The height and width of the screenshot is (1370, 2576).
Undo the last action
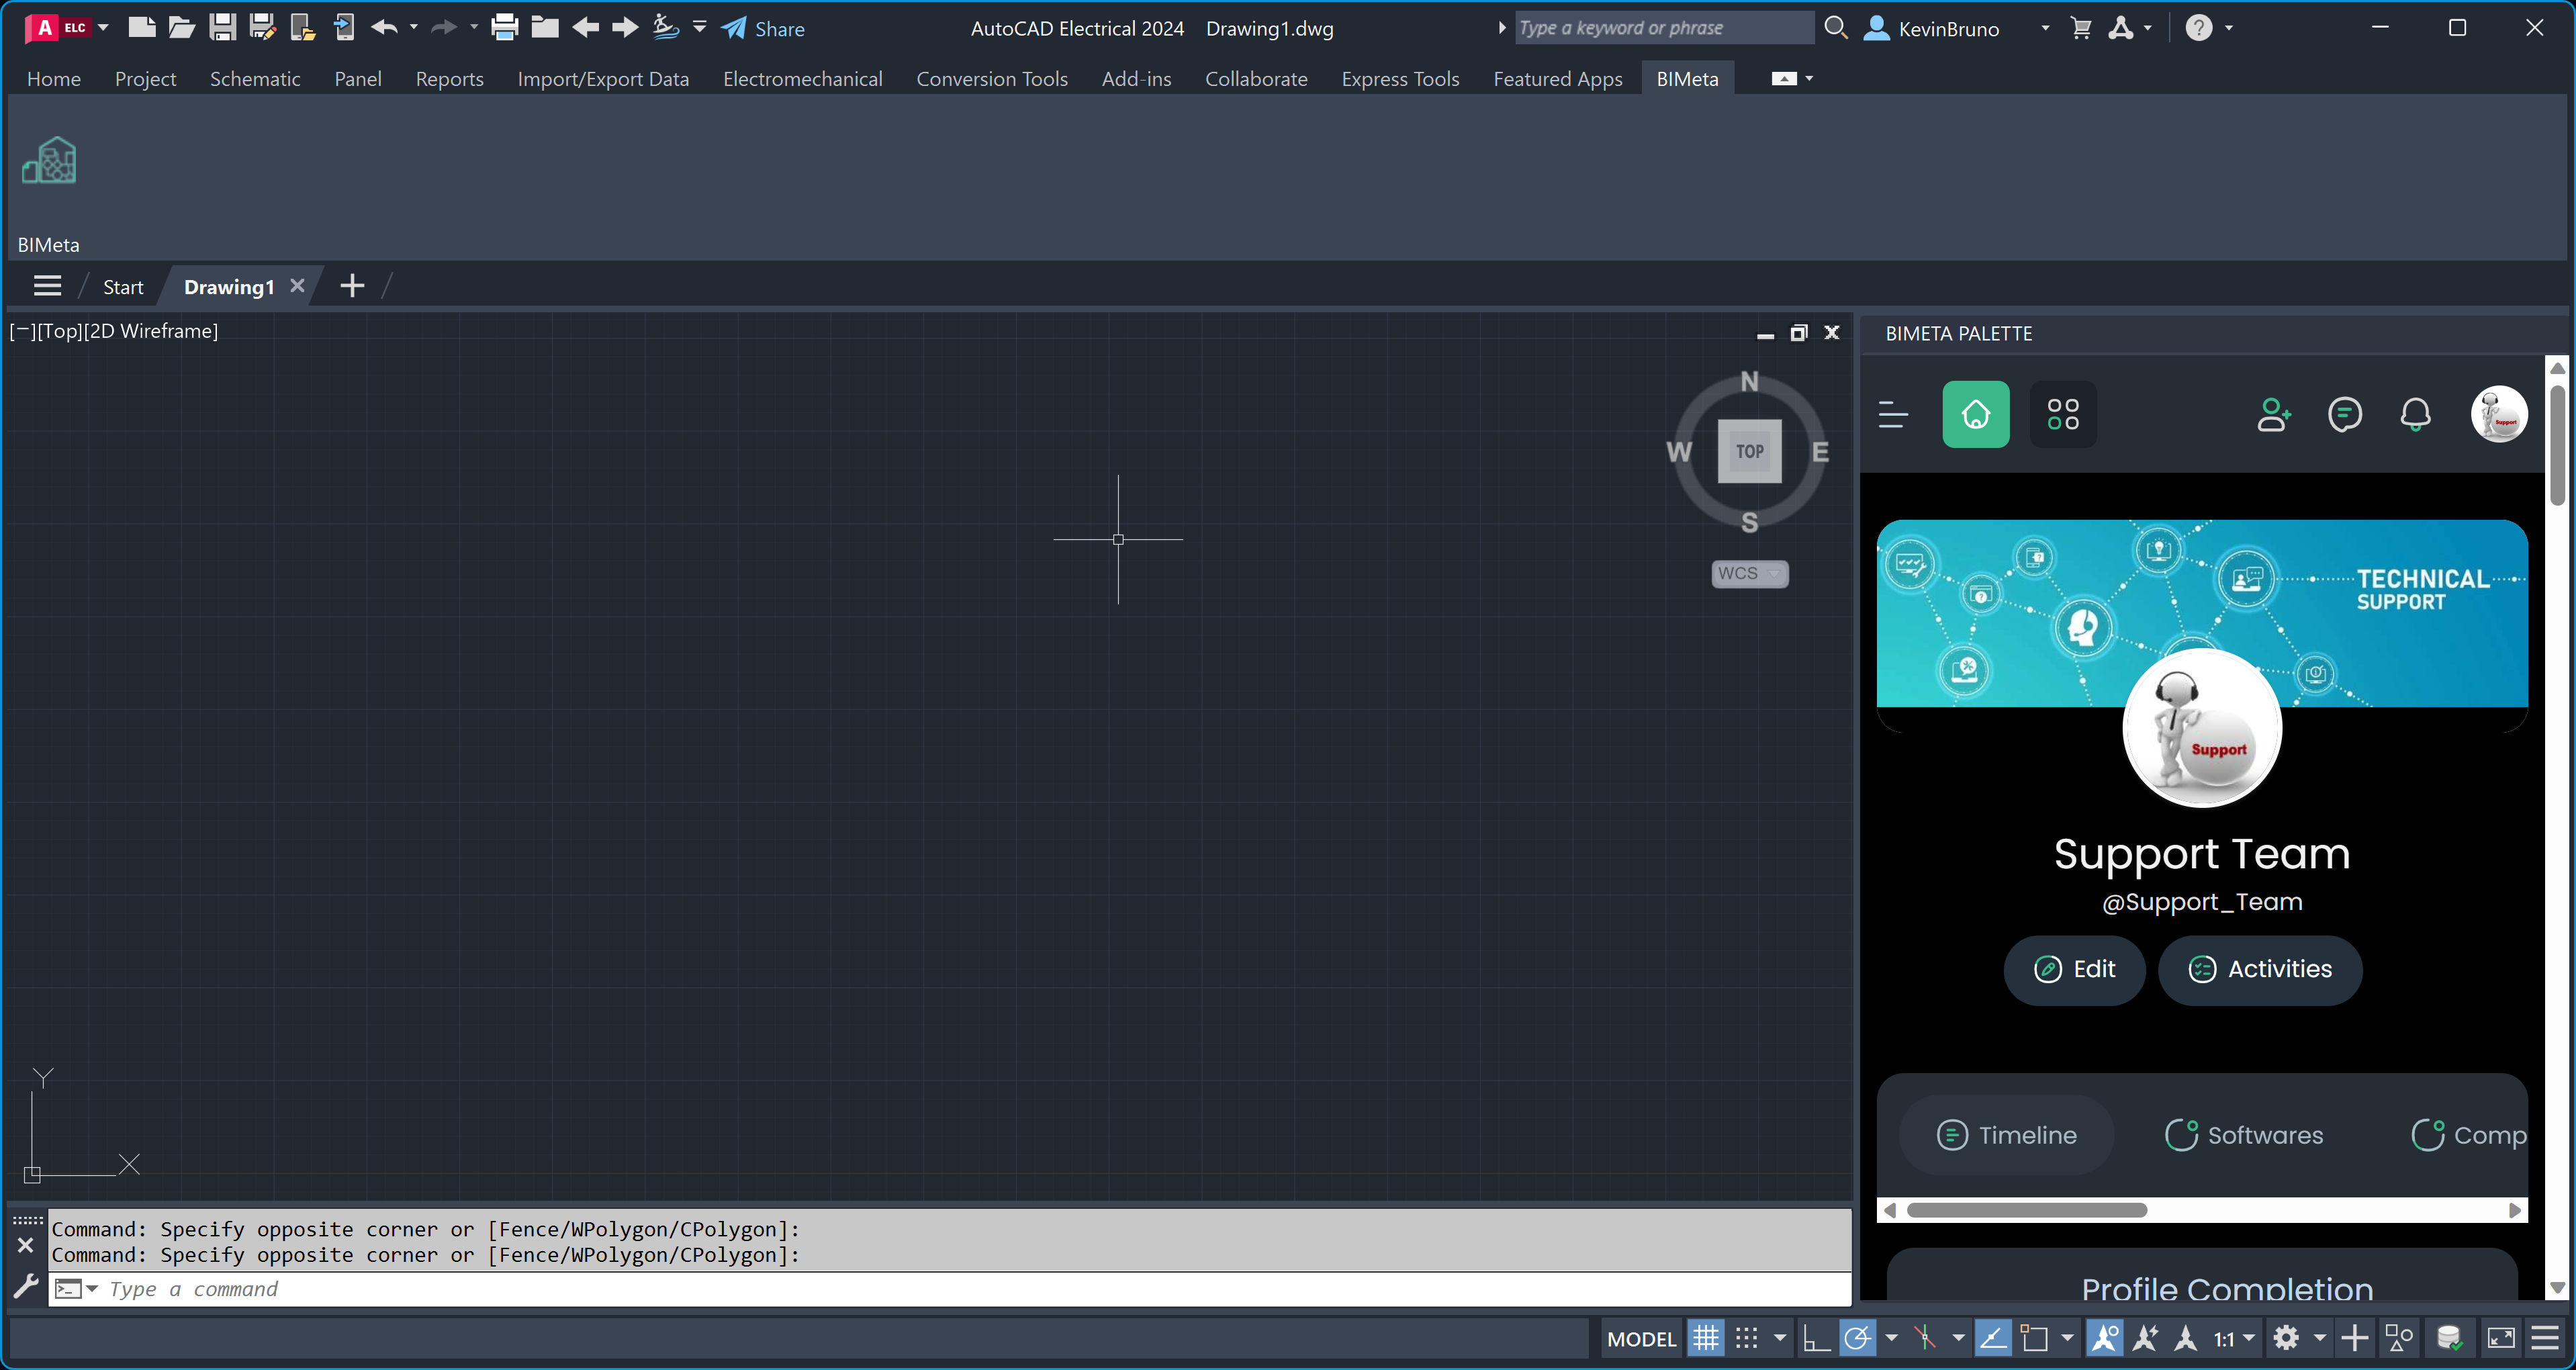384,28
